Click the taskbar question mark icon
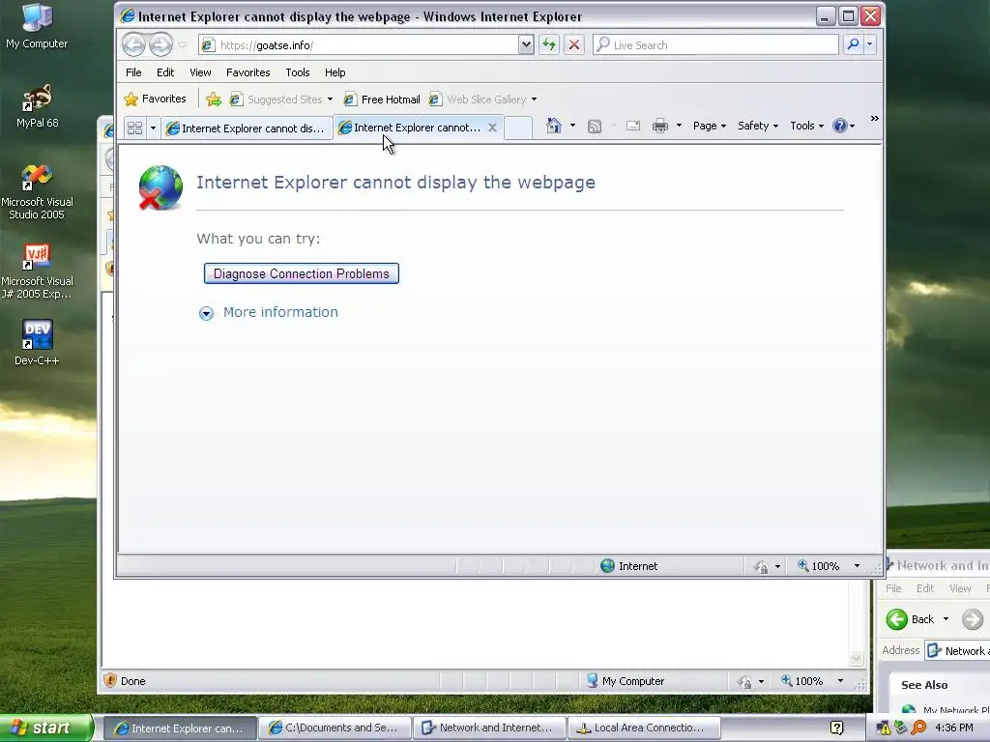This screenshot has width=990, height=742. click(836, 728)
